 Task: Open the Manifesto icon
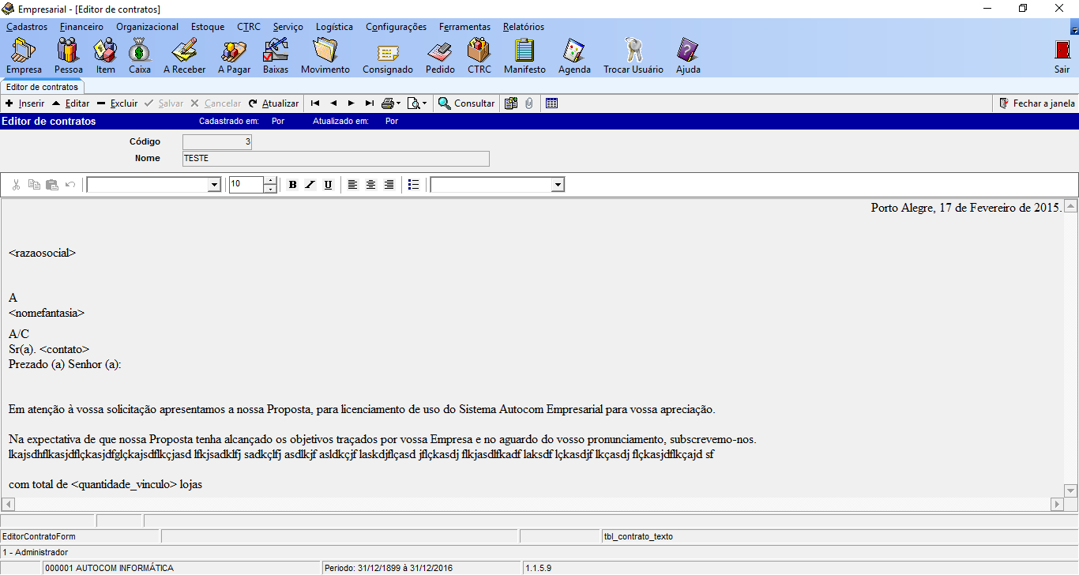click(x=524, y=55)
